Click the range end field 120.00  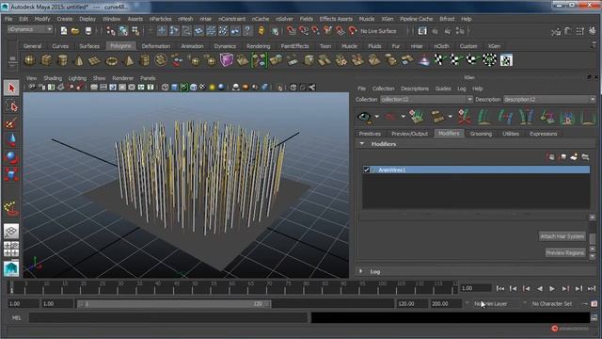tap(411, 303)
